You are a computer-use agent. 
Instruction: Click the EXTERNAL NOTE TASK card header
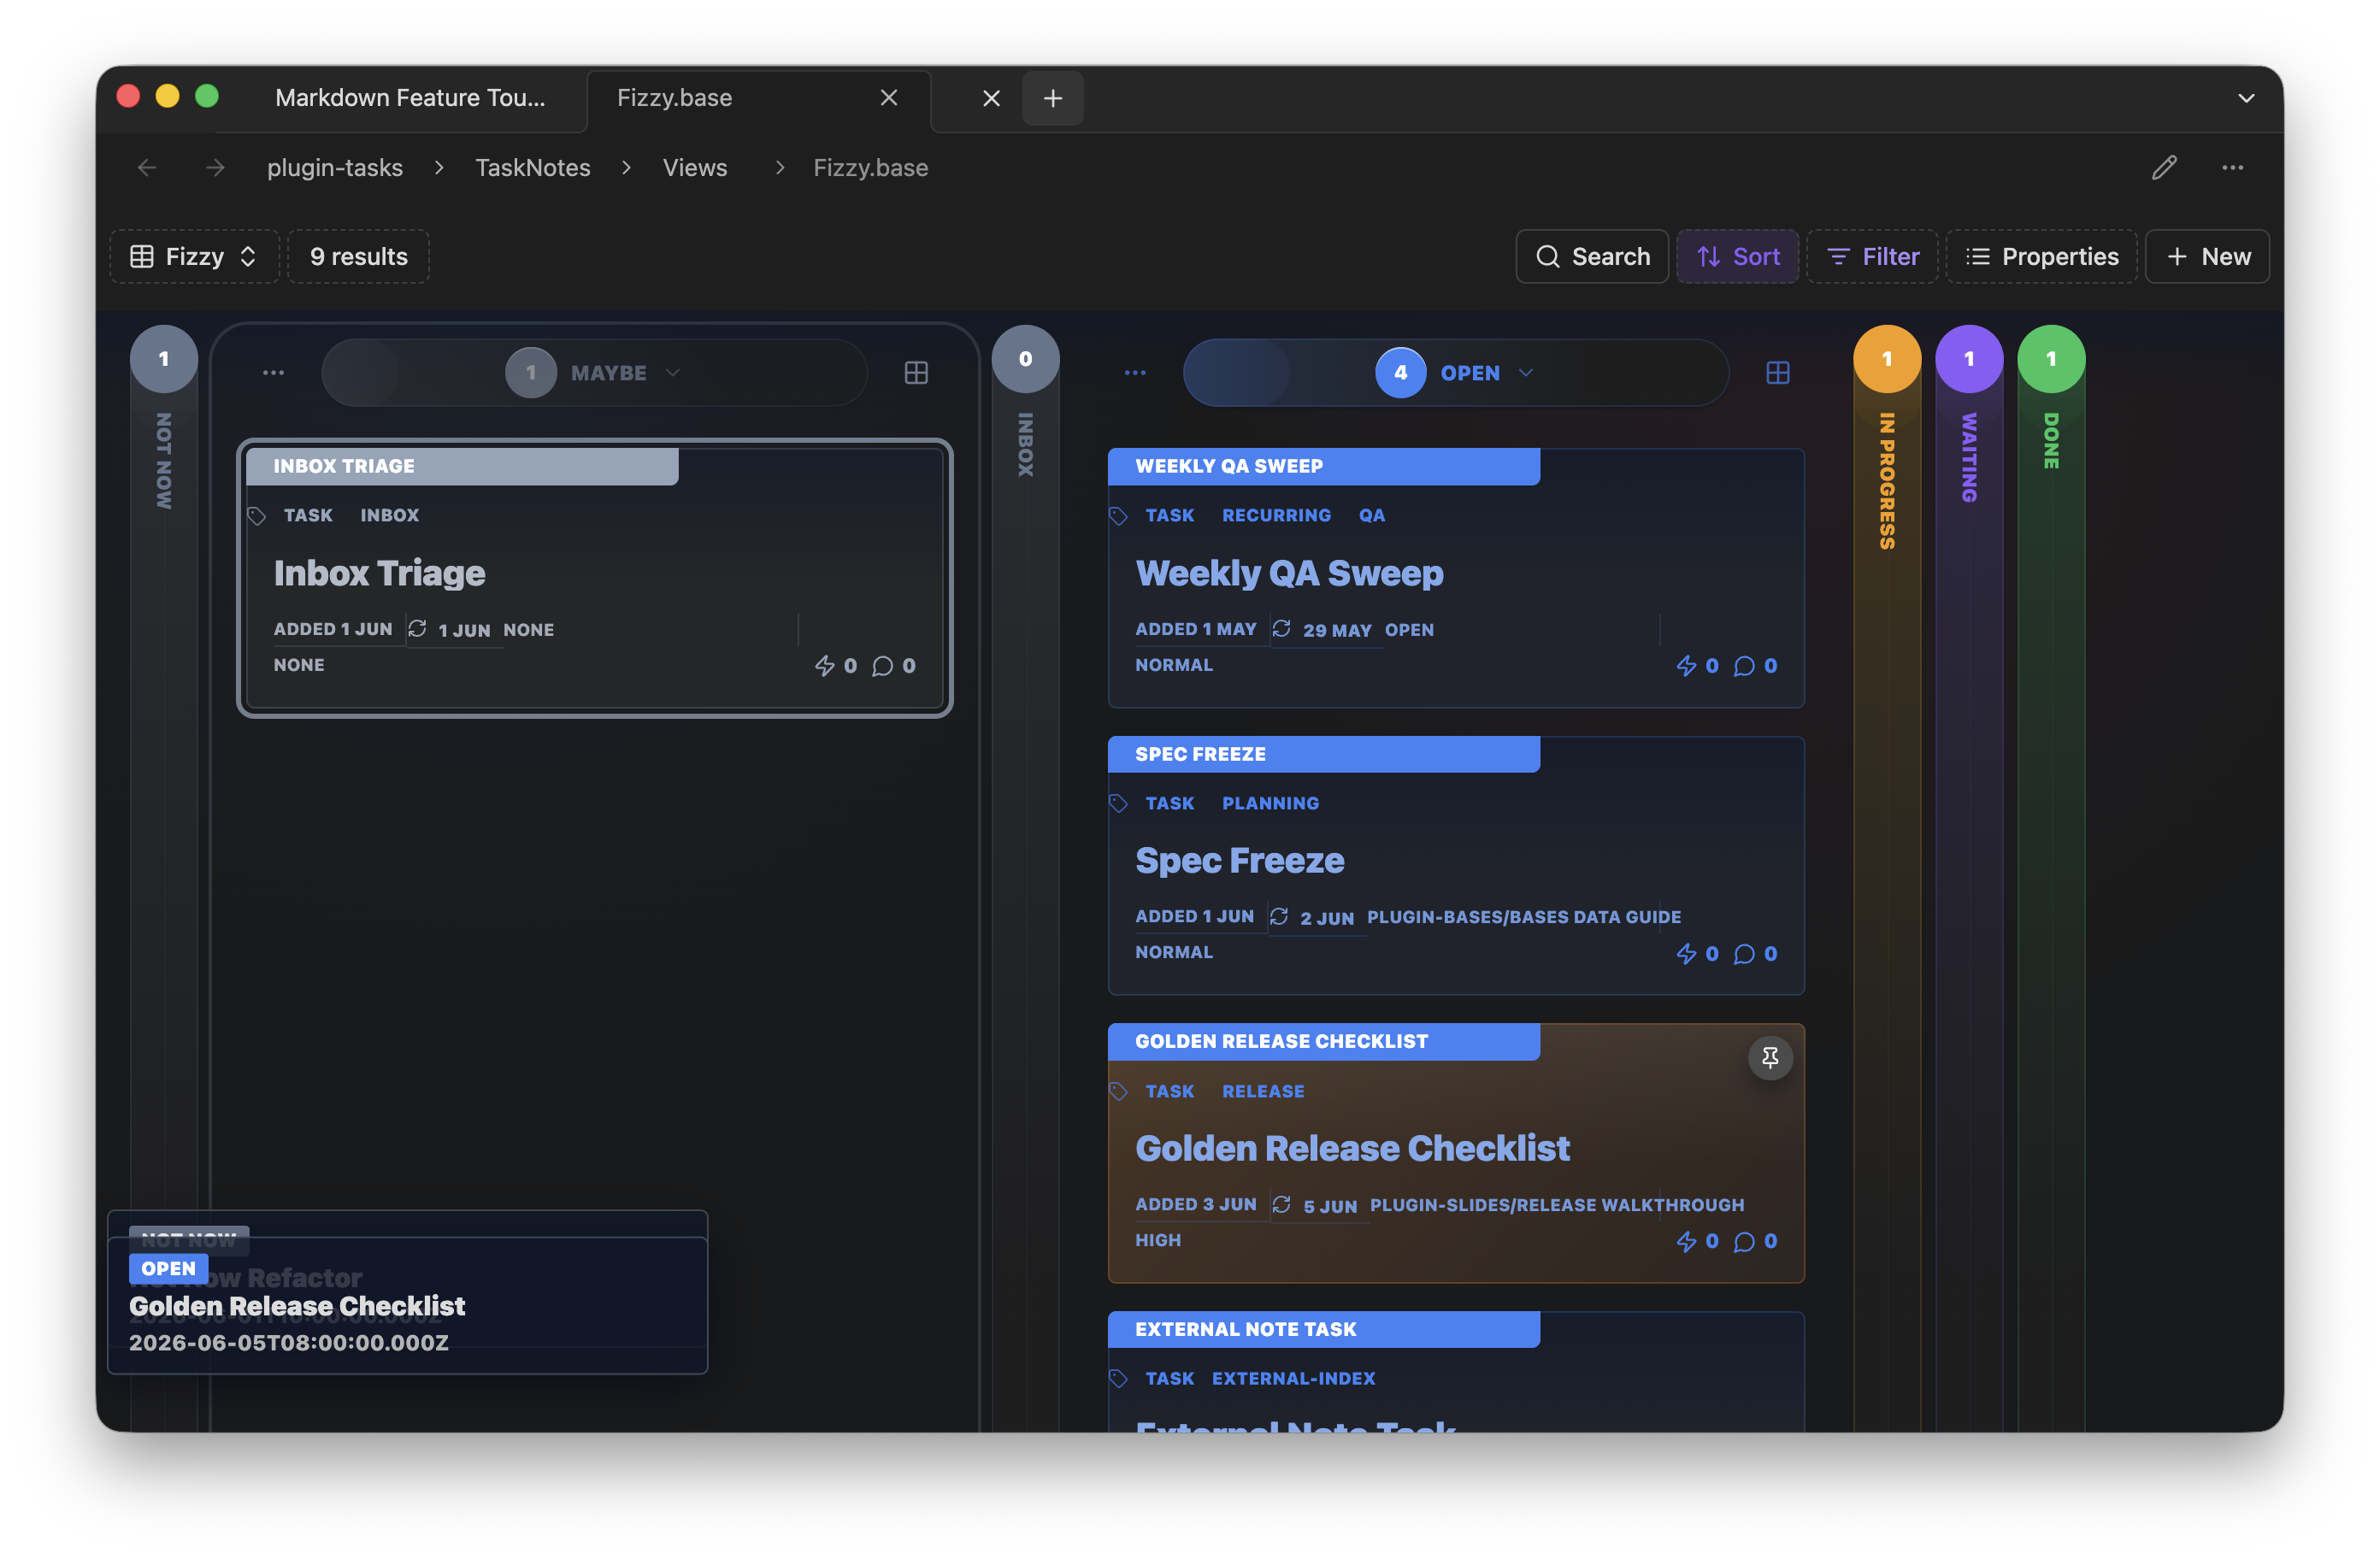click(1323, 1330)
